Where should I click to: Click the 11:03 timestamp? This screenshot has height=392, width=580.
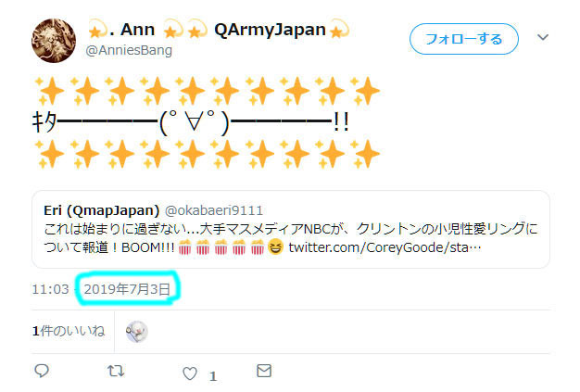[x=50, y=289]
